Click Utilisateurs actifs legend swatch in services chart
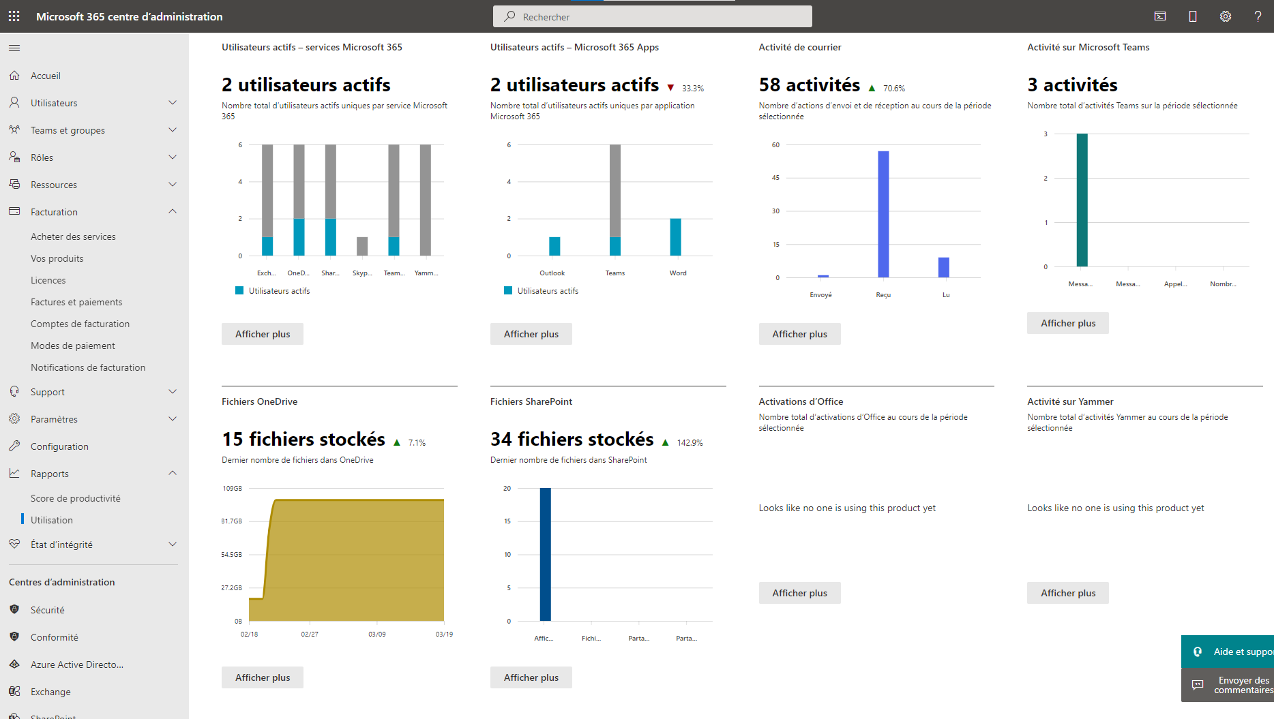This screenshot has height=719, width=1274. pyautogui.click(x=239, y=290)
